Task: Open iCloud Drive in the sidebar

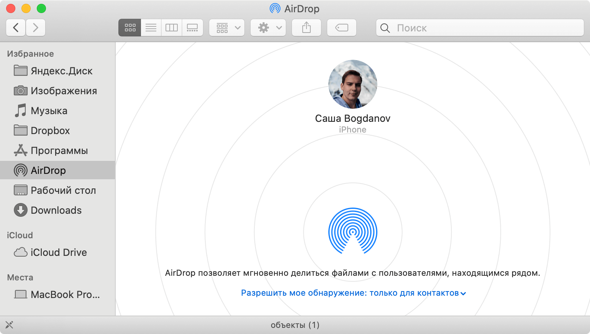Action: pos(59,252)
